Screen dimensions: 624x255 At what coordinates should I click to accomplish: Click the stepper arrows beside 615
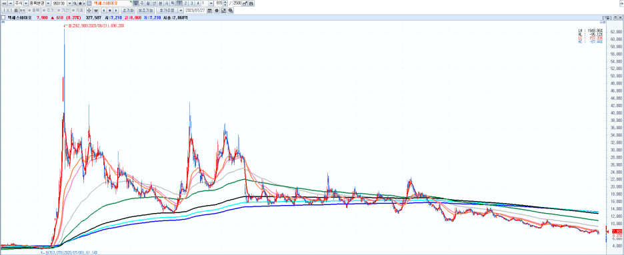[225, 3]
